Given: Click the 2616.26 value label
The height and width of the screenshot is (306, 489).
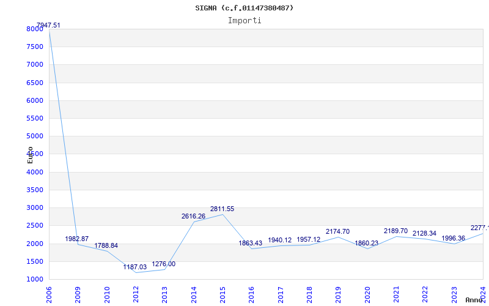Looking at the screenshot, I should (193, 216).
